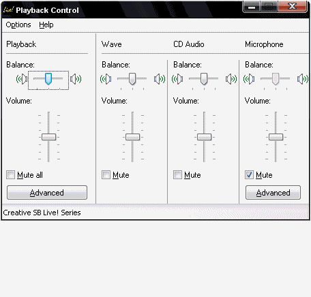Click right speaker icon in CD Audio column
The height and width of the screenshot is (297, 311).
point(231,79)
